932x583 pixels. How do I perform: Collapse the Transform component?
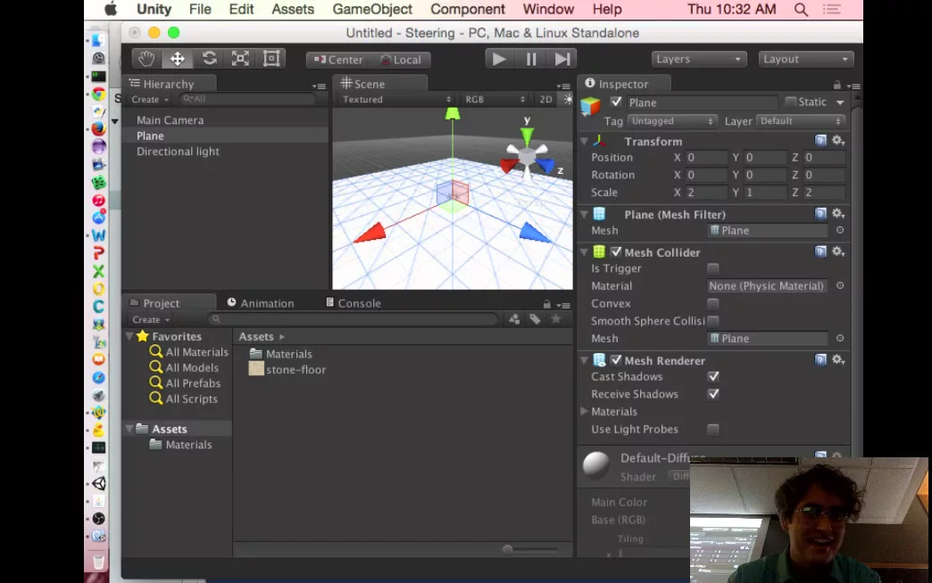pyautogui.click(x=584, y=142)
